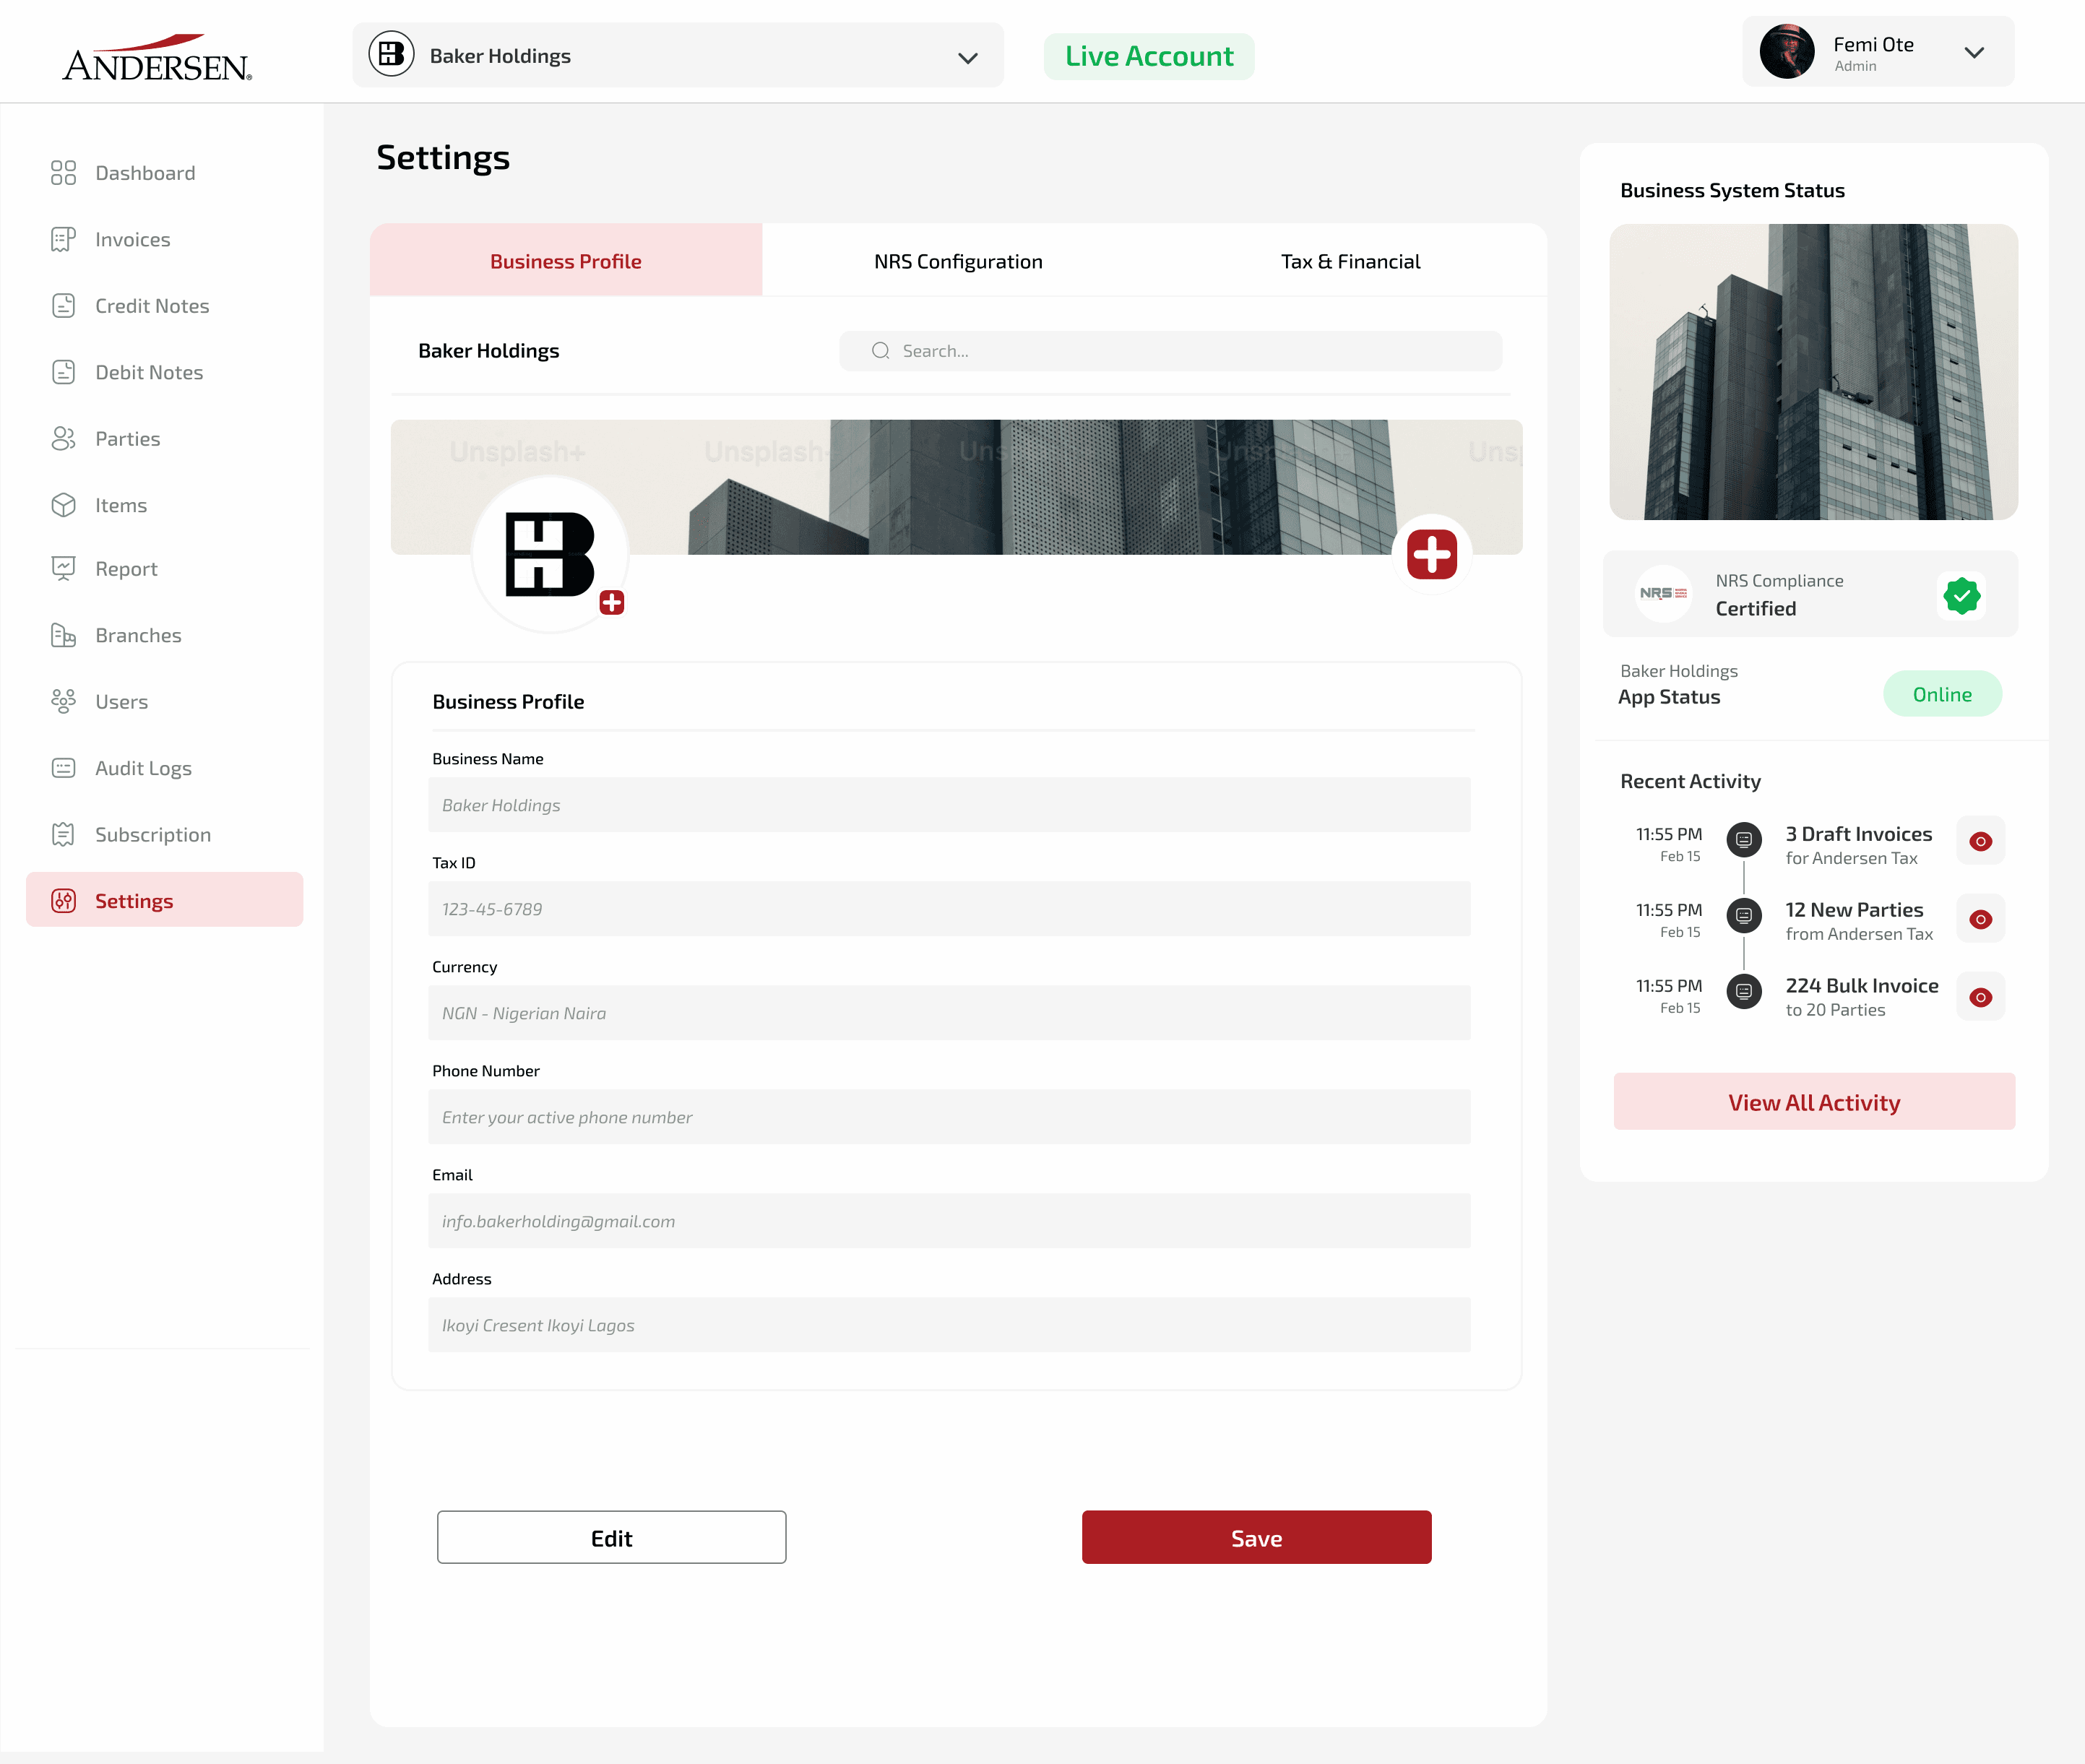The height and width of the screenshot is (1764, 2085).
Task: Click the Live Account badge
Action: click(1149, 56)
